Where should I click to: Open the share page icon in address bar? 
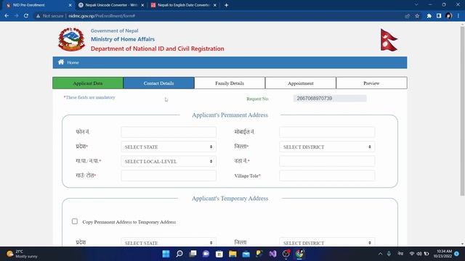[x=408, y=16]
